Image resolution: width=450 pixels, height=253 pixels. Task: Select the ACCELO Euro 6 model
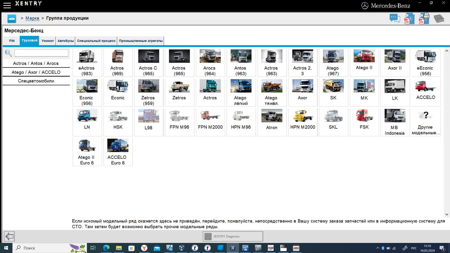point(118,152)
